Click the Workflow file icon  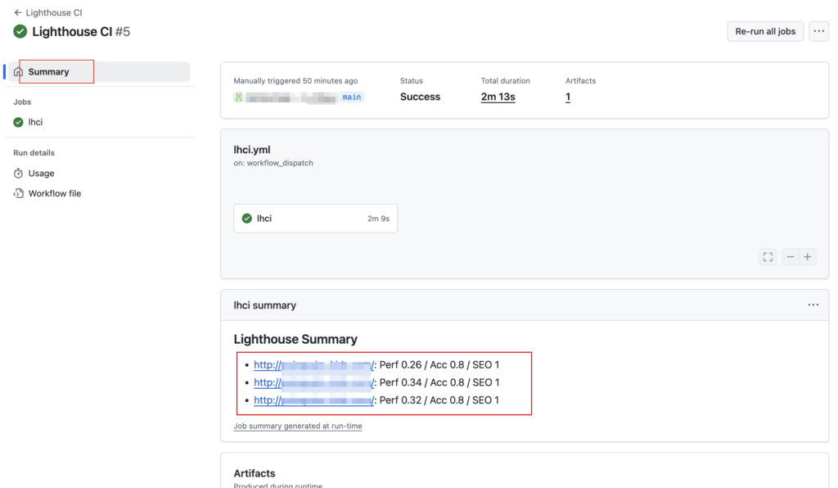pos(19,194)
